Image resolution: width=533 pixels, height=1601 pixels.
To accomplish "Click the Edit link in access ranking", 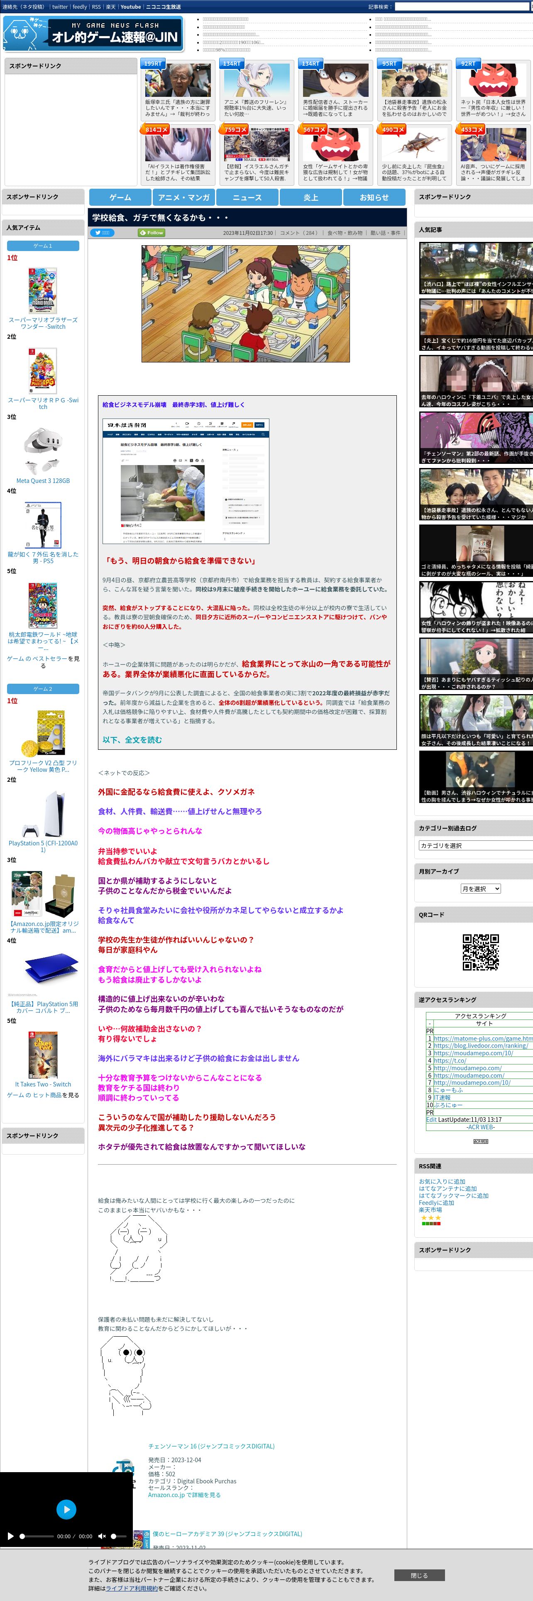I will coord(431,1119).
